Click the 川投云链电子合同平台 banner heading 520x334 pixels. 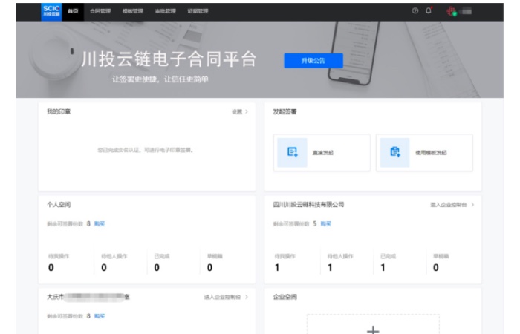pos(169,59)
